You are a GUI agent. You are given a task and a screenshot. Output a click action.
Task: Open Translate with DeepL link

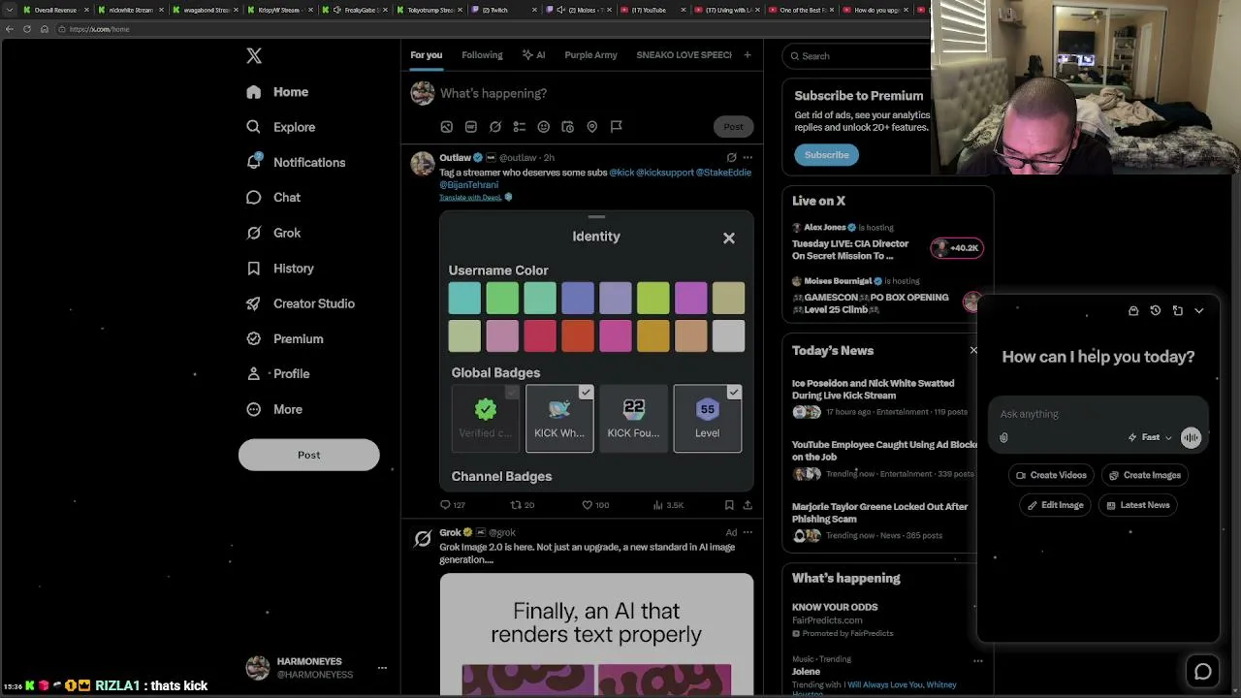click(470, 198)
